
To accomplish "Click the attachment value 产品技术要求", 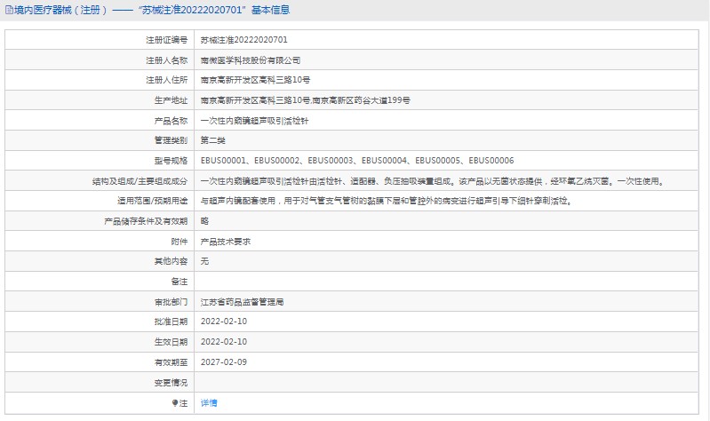I will [225, 241].
